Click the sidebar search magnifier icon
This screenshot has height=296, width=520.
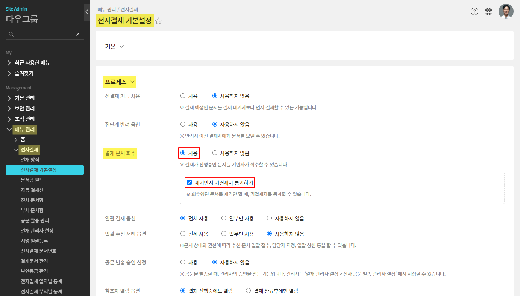click(11, 34)
